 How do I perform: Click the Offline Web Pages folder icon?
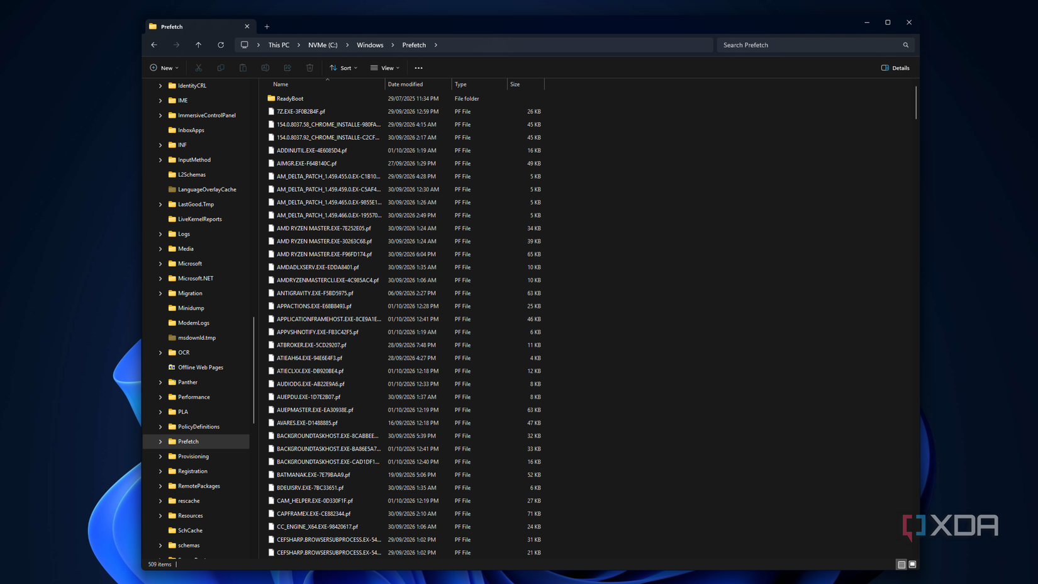(x=172, y=367)
